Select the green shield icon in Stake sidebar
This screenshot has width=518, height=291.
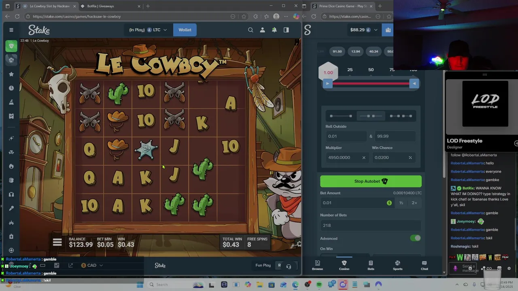pos(11,46)
